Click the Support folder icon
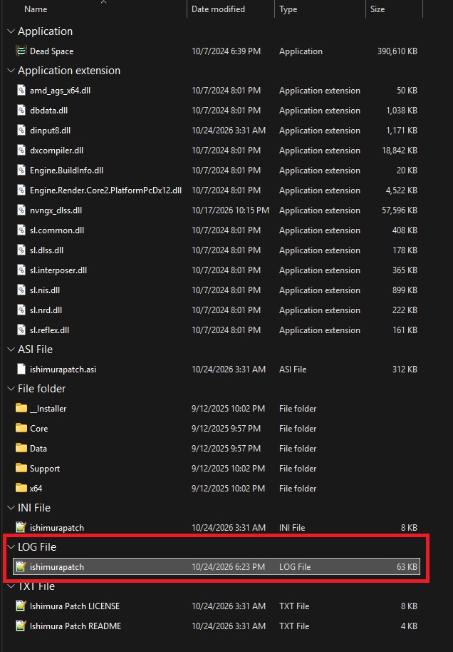453x652 pixels. pyautogui.click(x=21, y=468)
